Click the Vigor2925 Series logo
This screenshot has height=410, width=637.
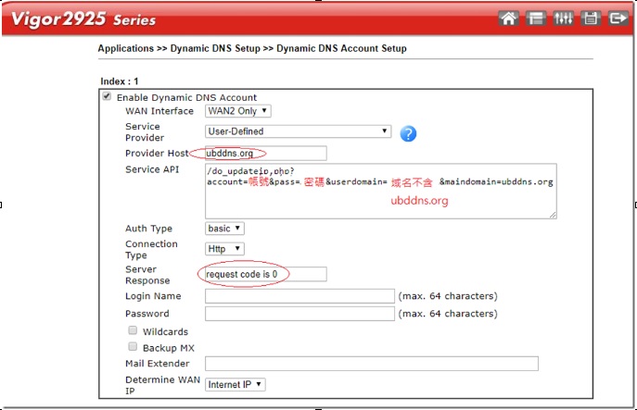point(83,19)
